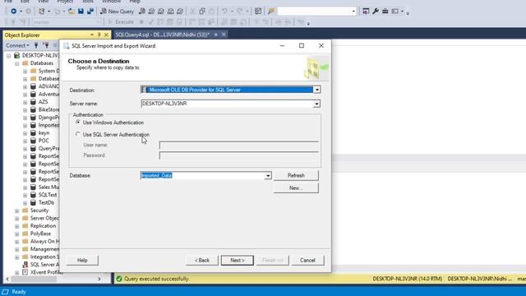
Task: Close the Object Explorer panel
Action: pos(106,35)
